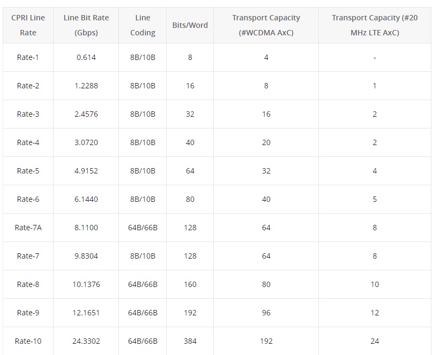Click the 12 LTE AxC capacity cell

tap(375, 313)
